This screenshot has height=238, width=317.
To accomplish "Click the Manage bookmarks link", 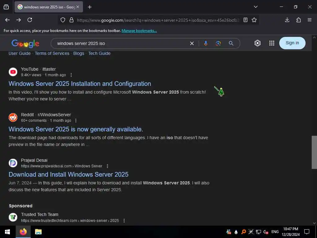I will [139, 31].
